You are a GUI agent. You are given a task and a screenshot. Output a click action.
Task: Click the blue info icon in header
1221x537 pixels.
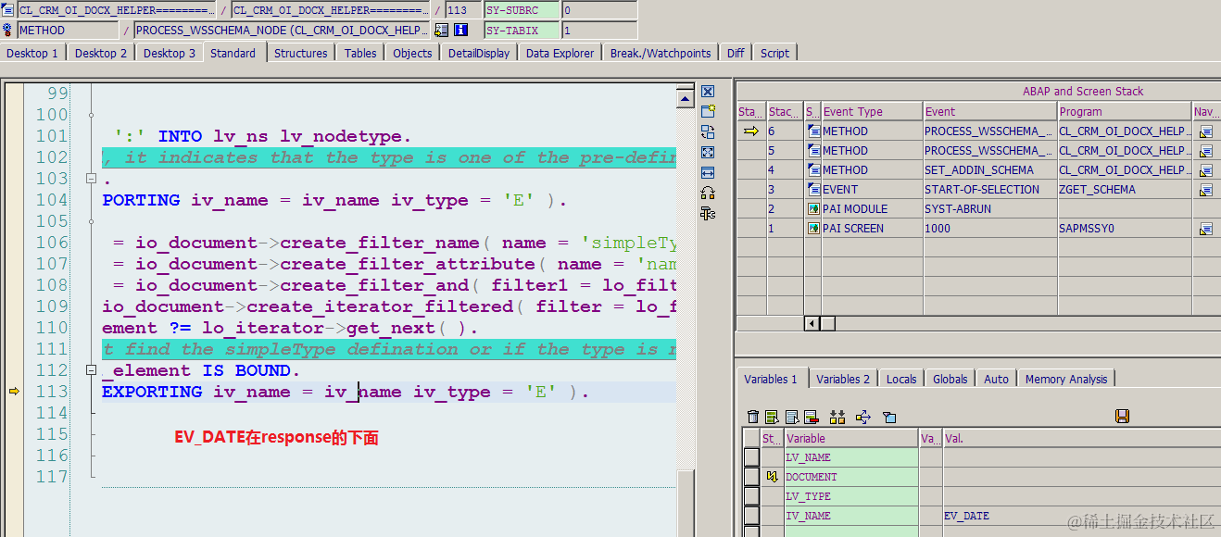point(460,30)
